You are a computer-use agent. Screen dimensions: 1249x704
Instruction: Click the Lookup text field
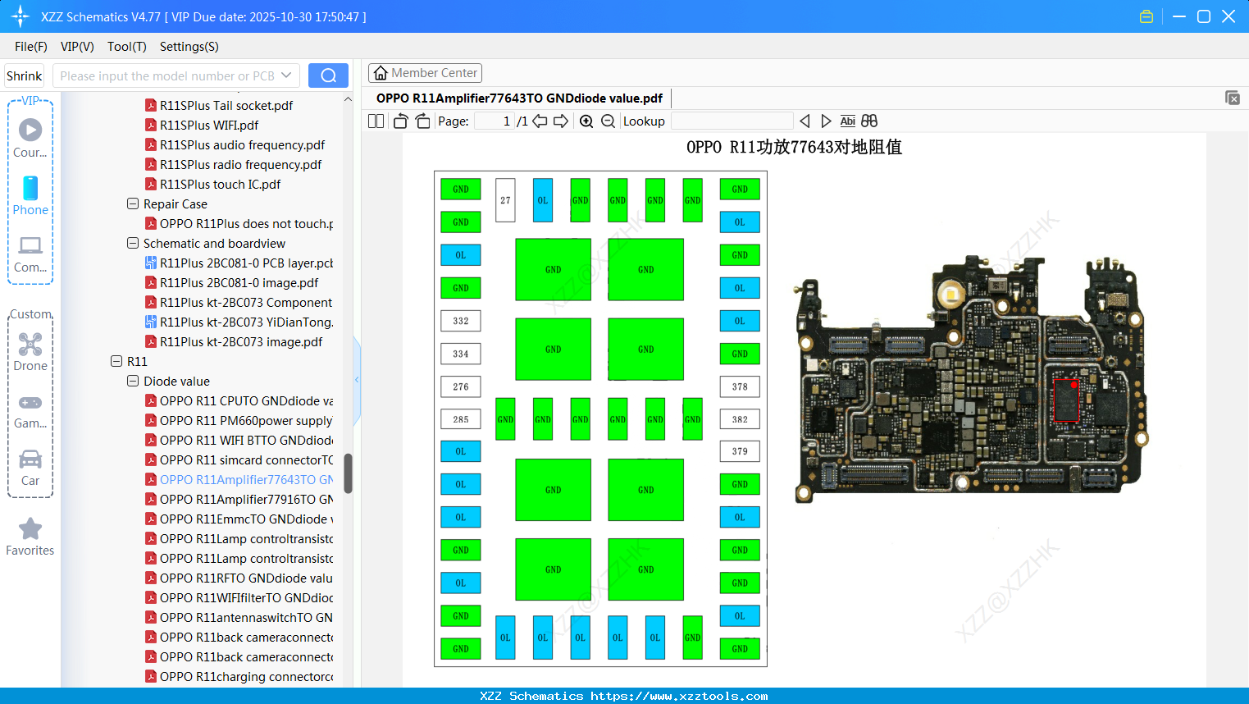pyautogui.click(x=732, y=121)
